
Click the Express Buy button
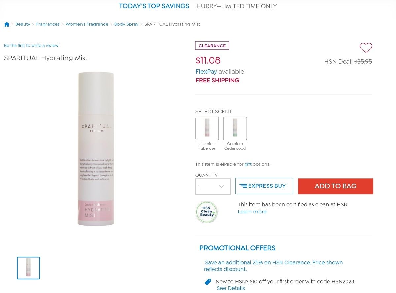pyautogui.click(x=264, y=186)
